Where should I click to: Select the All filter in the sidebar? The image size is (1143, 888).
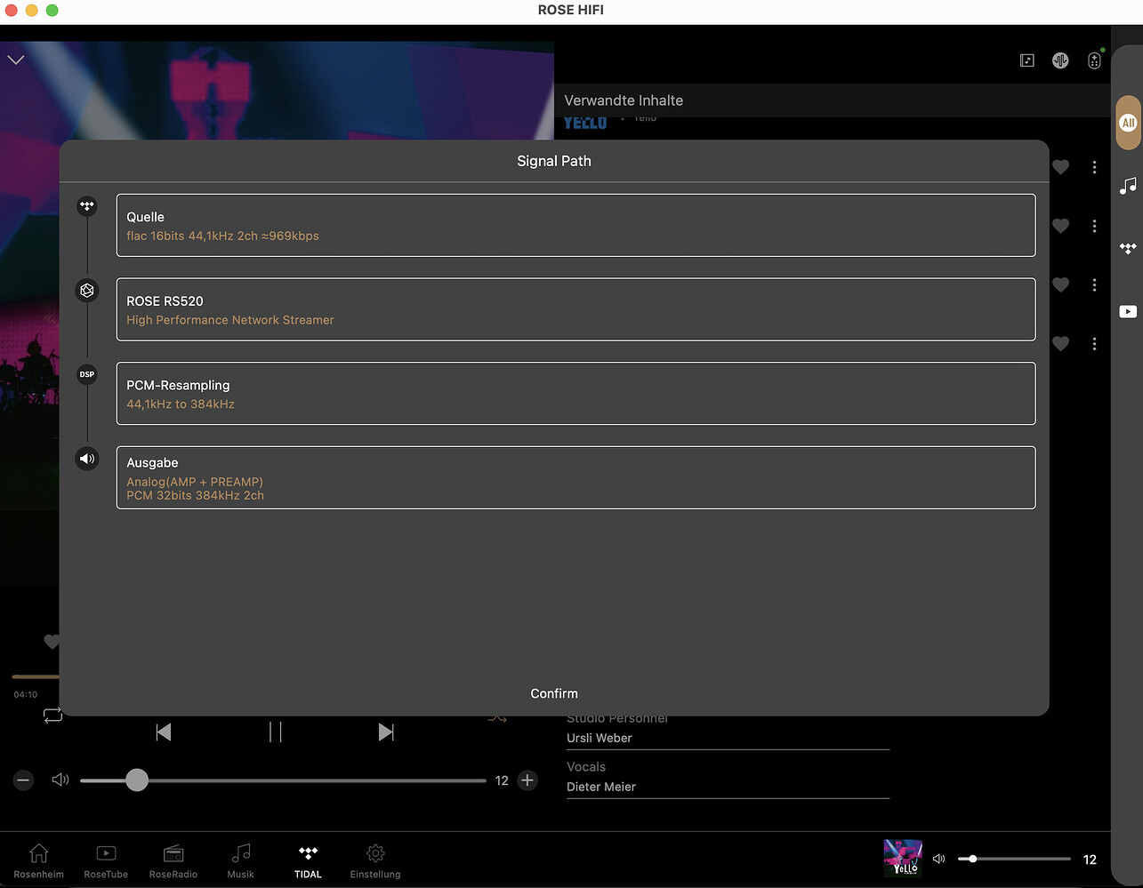click(x=1128, y=123)
